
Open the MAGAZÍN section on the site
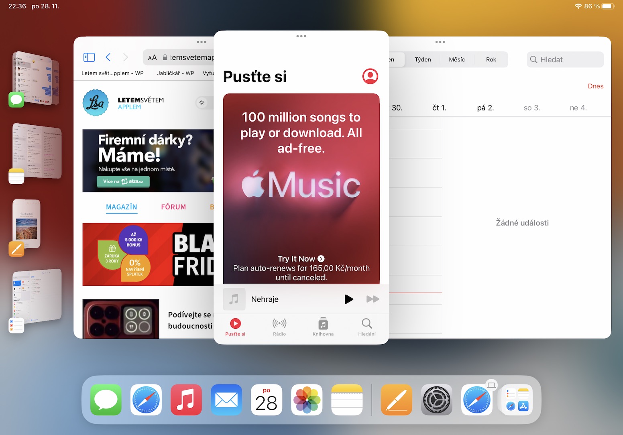122,207
